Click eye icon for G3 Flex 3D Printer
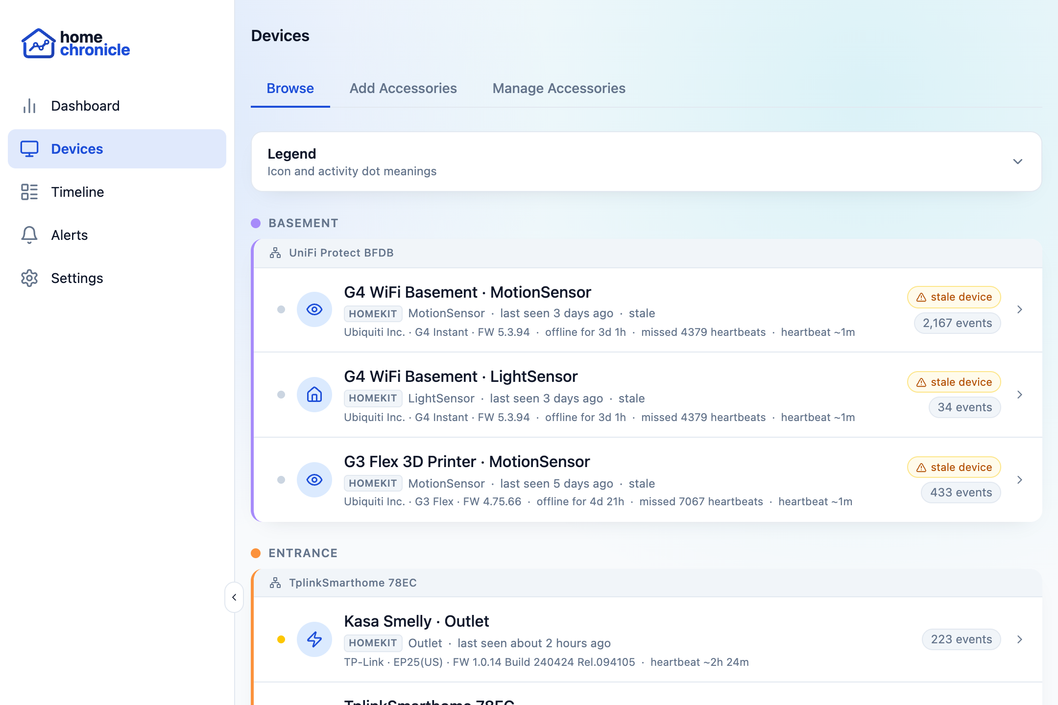 coord(314,480)
